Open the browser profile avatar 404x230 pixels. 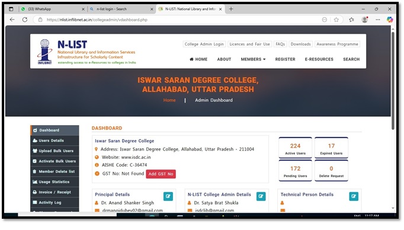coord(364,20)
